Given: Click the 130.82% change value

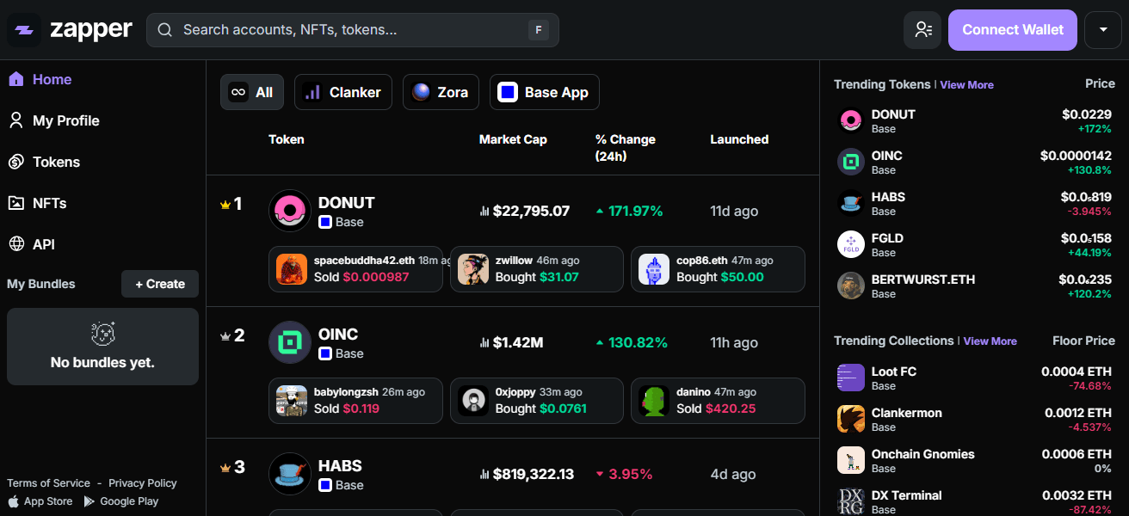Looking at the screenshot, I should pos(638,342).
